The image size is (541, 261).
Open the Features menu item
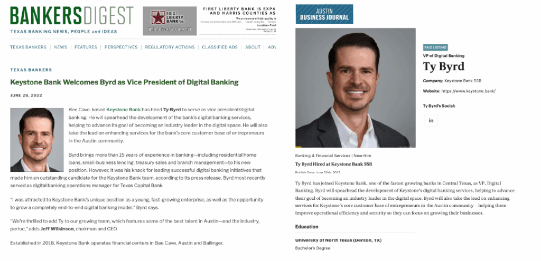[86, 47]
